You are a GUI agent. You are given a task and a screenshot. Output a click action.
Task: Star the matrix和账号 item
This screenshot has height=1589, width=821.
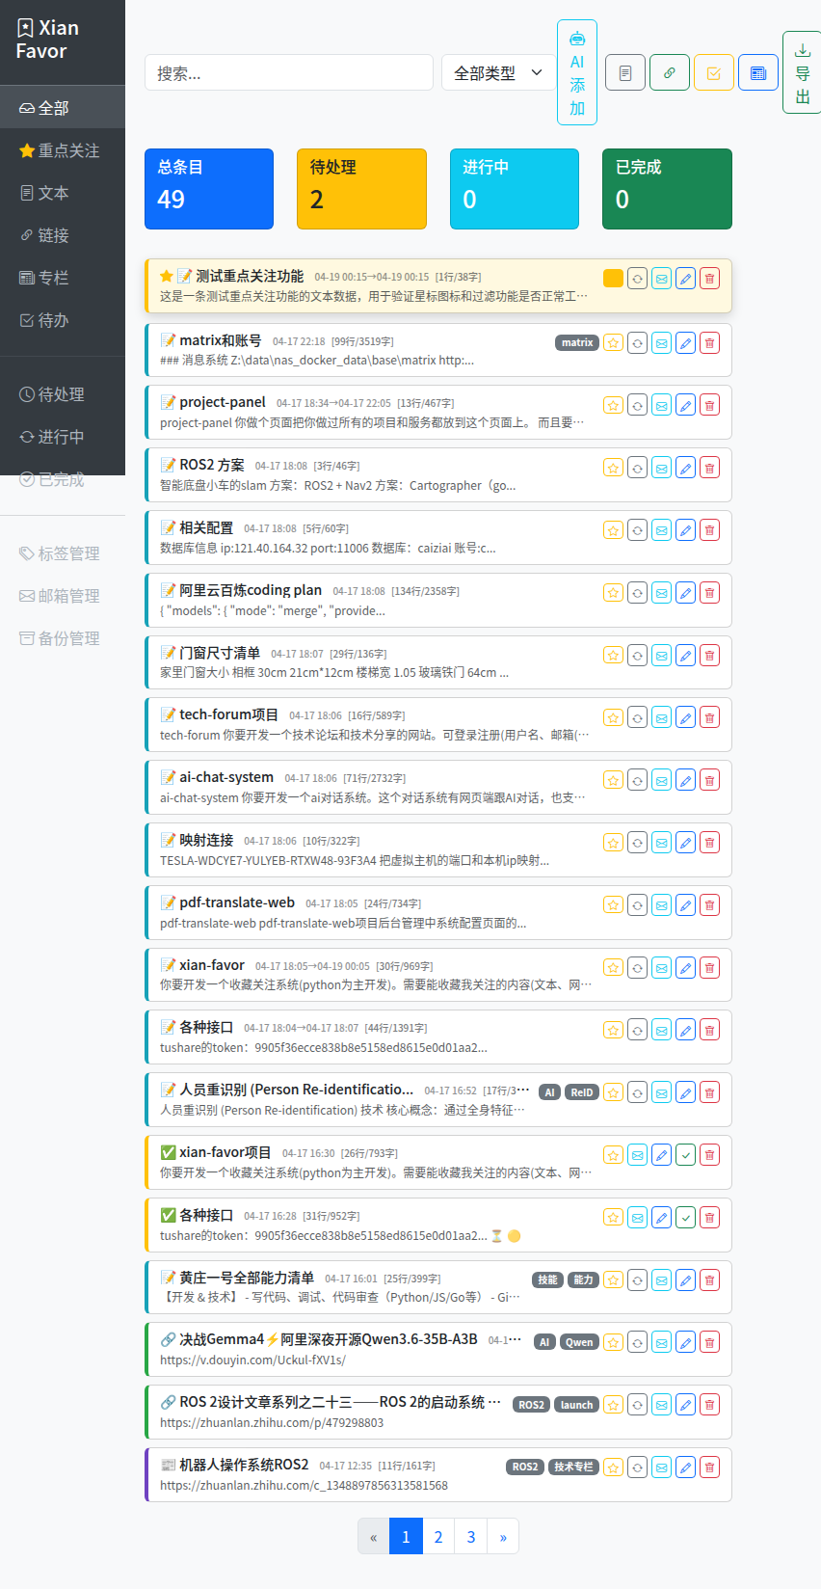coord(613,342)
